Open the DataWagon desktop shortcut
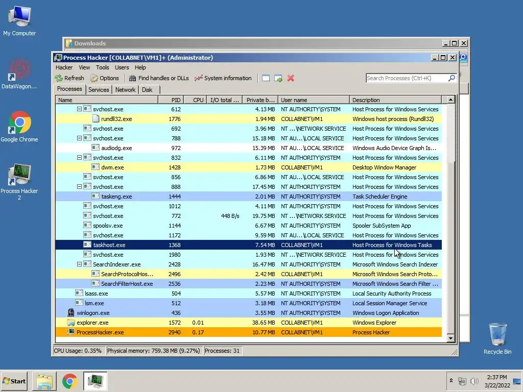The width and height of the screenshot is (523, 392). (19, 74)
